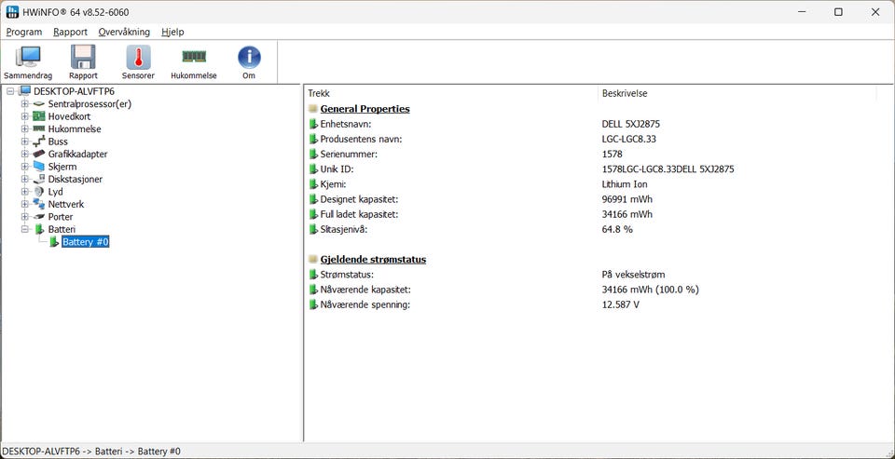Open the Hjelp menu

172,32
